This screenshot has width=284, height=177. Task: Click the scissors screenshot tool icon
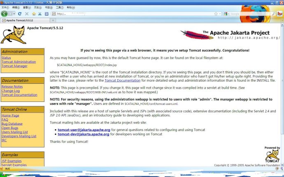coord(40,14)
